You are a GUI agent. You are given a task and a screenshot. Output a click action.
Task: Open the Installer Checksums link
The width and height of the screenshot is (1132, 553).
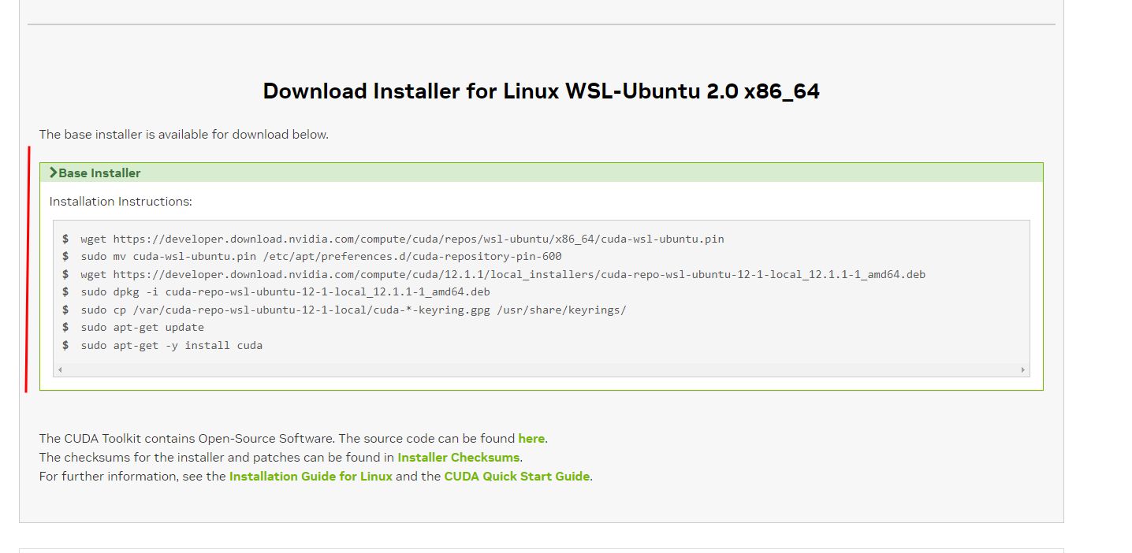(458, 457)
